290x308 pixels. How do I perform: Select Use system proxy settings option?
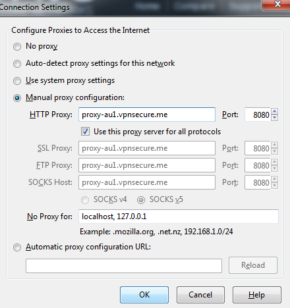click(x=17, y=81)
